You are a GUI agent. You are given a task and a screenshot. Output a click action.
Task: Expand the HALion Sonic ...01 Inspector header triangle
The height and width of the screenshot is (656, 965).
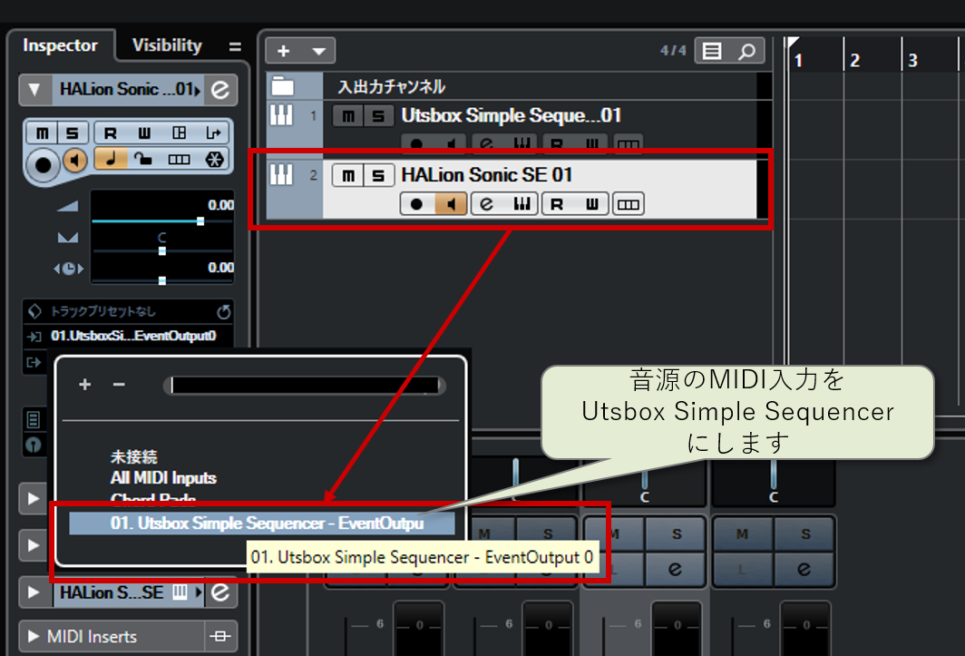[35, 90]
